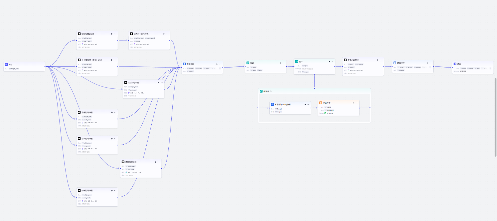Image resolution: width=497 pixels, height=221 pixels.
Task: Select the 名词性隐喻（借喻）识别 node title
Action: pyautogui.click(x=92, y=60)
